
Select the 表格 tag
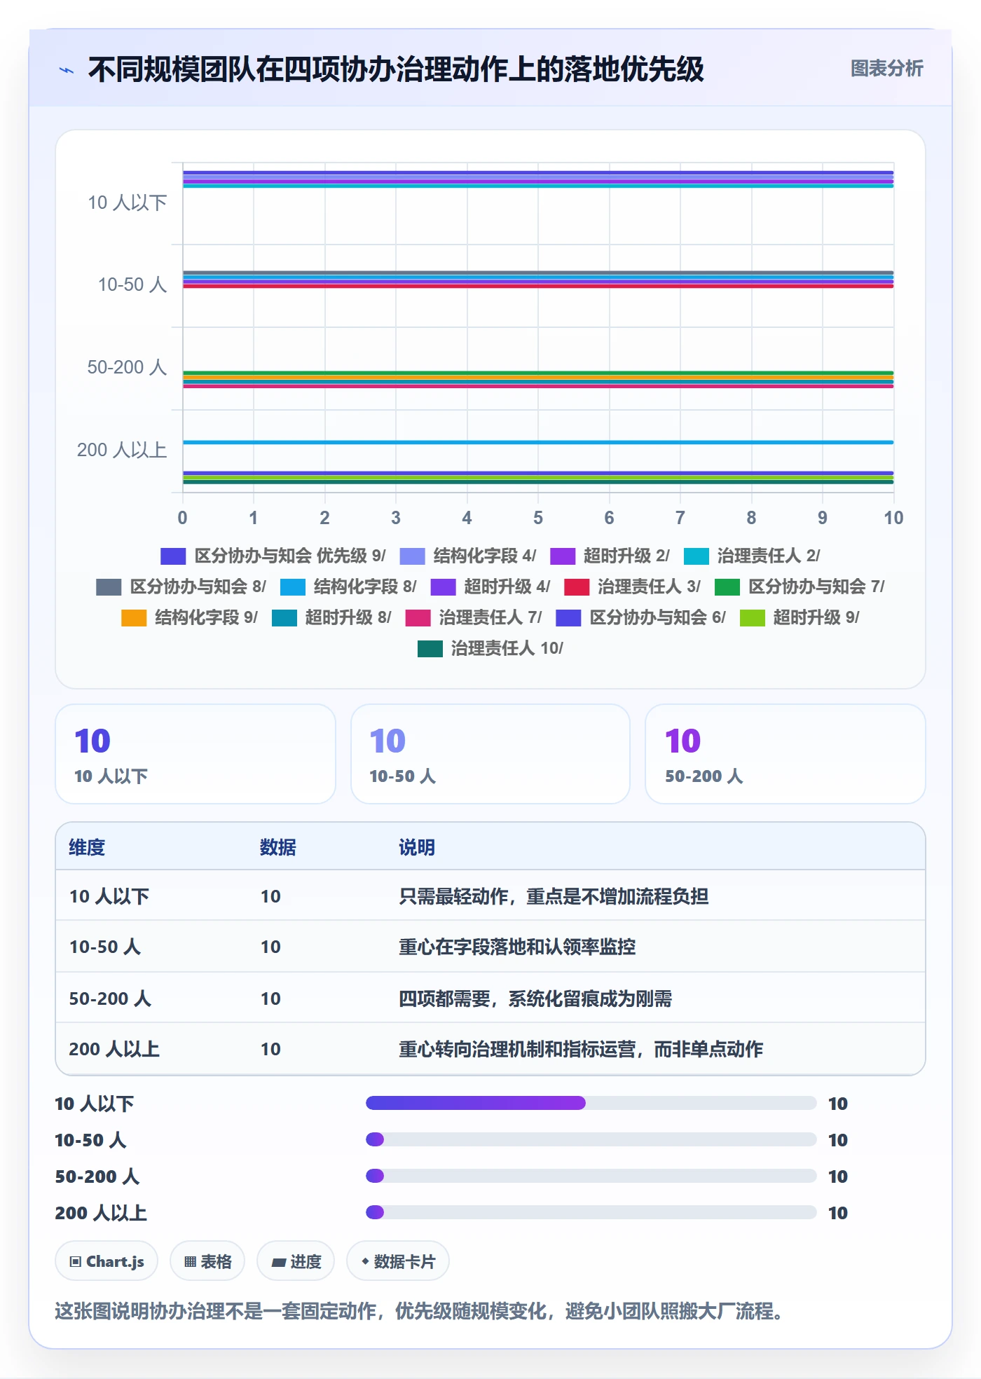(x=207, y=1261)
